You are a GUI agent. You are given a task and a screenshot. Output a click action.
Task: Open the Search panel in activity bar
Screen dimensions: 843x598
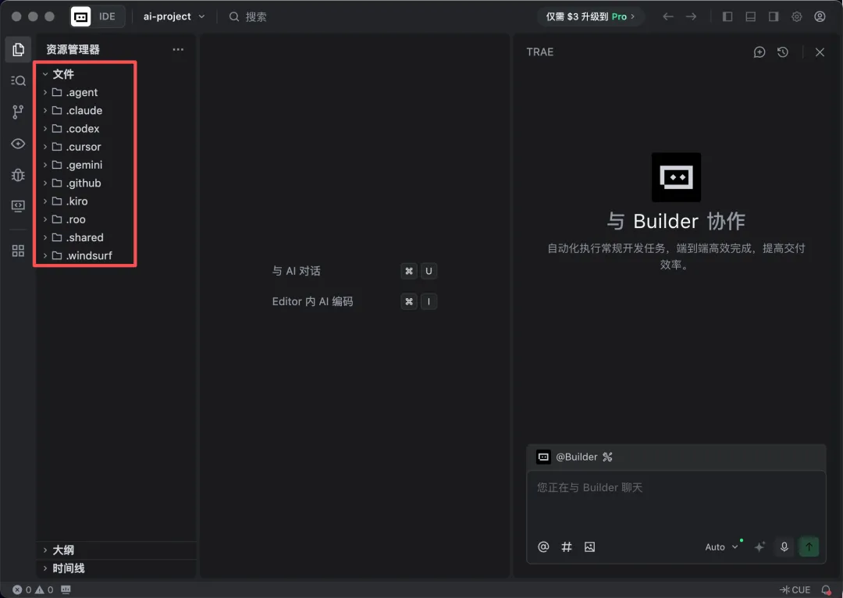coord(18,80)
